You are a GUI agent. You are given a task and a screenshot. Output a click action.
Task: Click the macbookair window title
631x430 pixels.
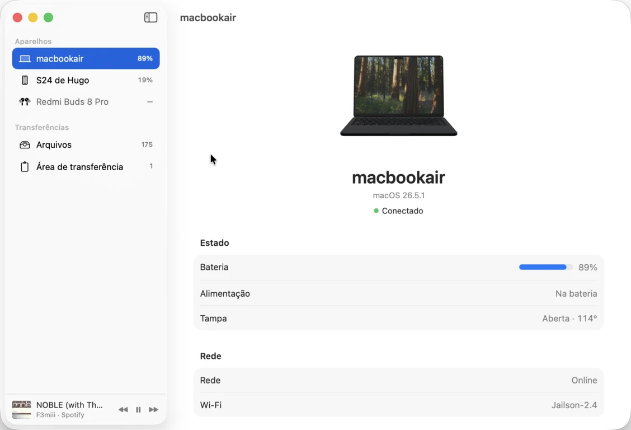208,18
